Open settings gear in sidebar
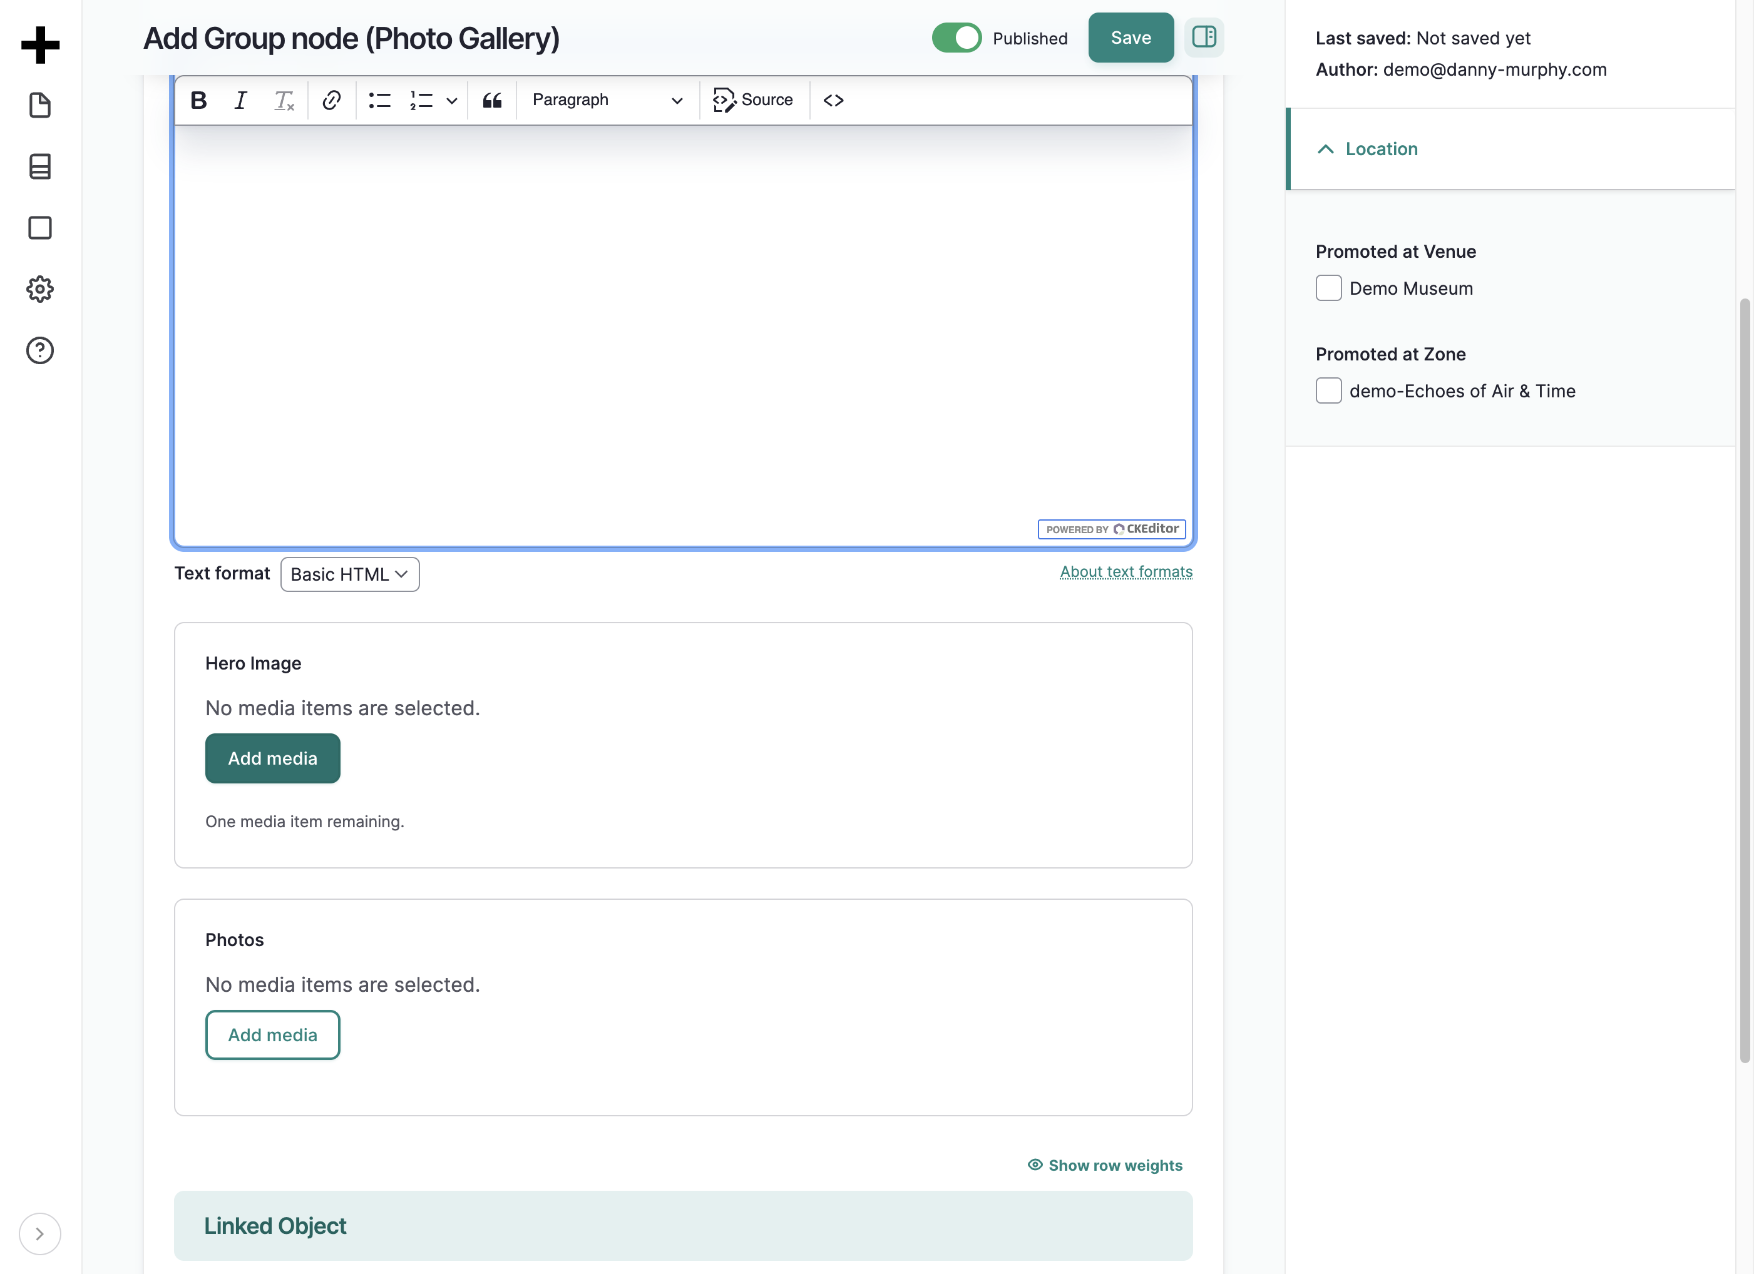The image size is (1754, 1274). coord(40,289)
